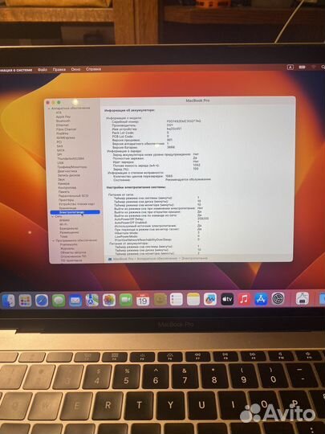Viewport: 325px width, 434px height.
Task: Select Параллельный SCSI in the sidebar
Action: (x=74, y=195)
